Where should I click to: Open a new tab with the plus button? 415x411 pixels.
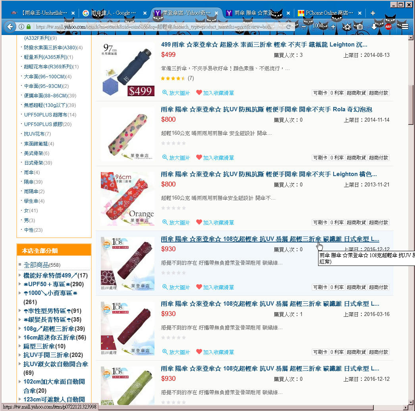click(373, 13)
